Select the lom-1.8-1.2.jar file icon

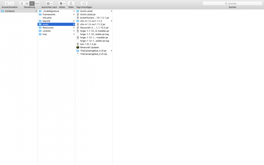point(78,44)
